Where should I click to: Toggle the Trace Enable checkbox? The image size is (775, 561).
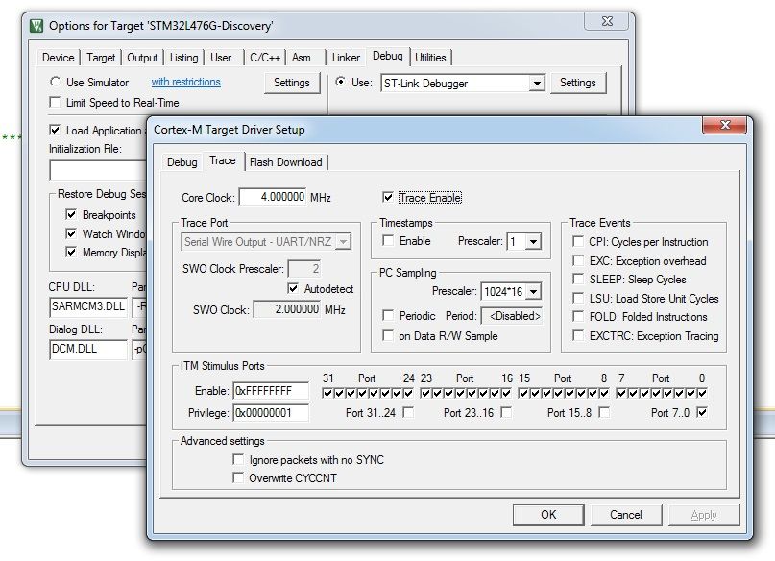tap(388, 198)
